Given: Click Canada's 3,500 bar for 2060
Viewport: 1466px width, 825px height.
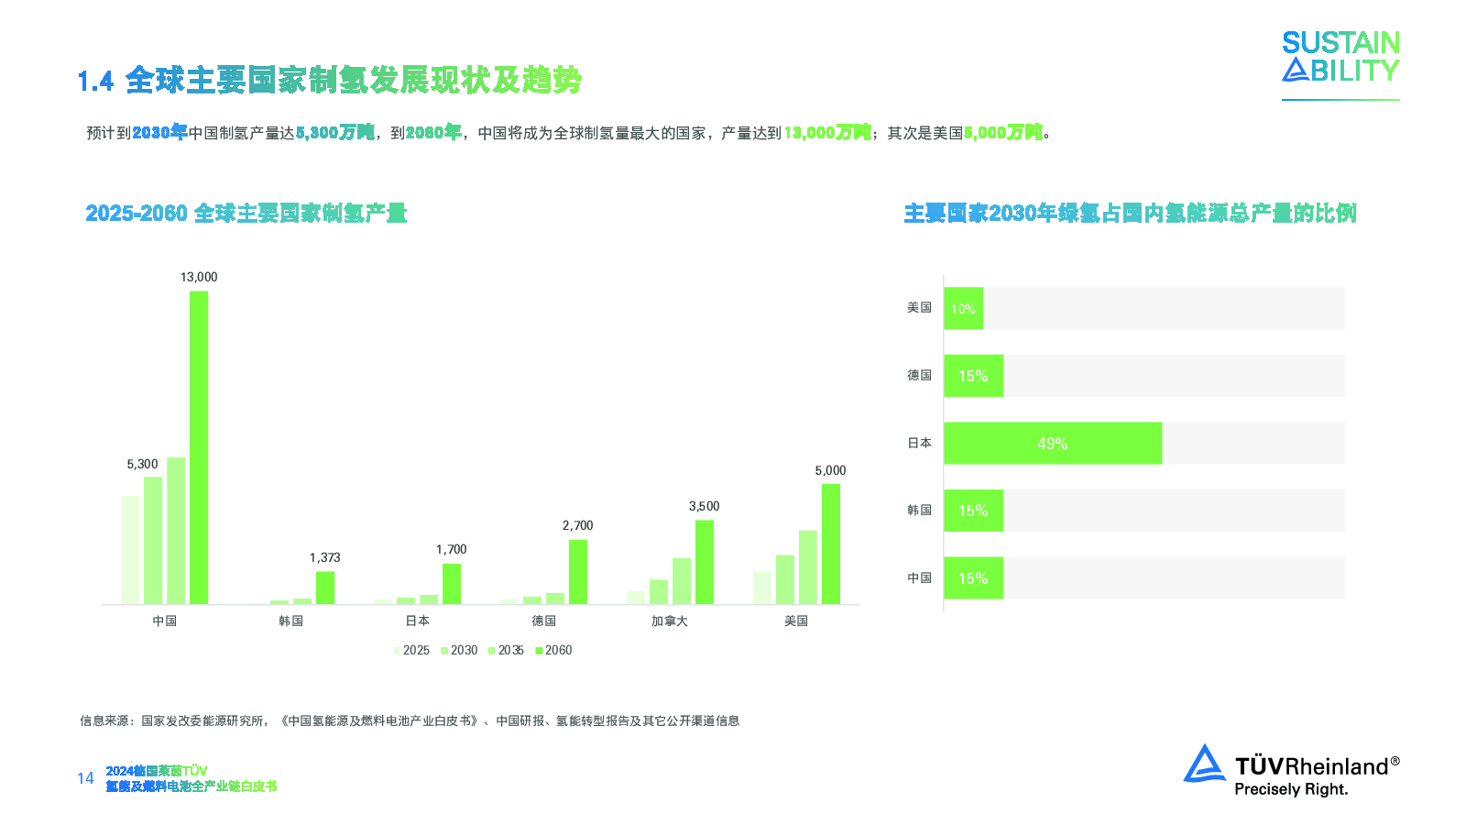Looking at the screenshot, I should pyautogui.click(x=705, y=562).
